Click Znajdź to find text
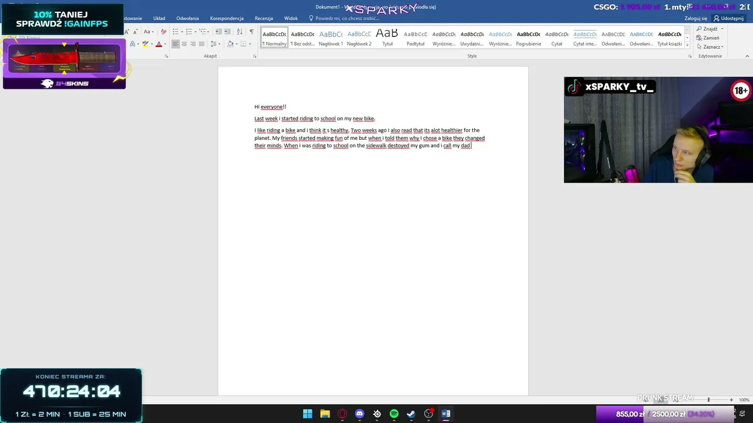 pos(707,29)
